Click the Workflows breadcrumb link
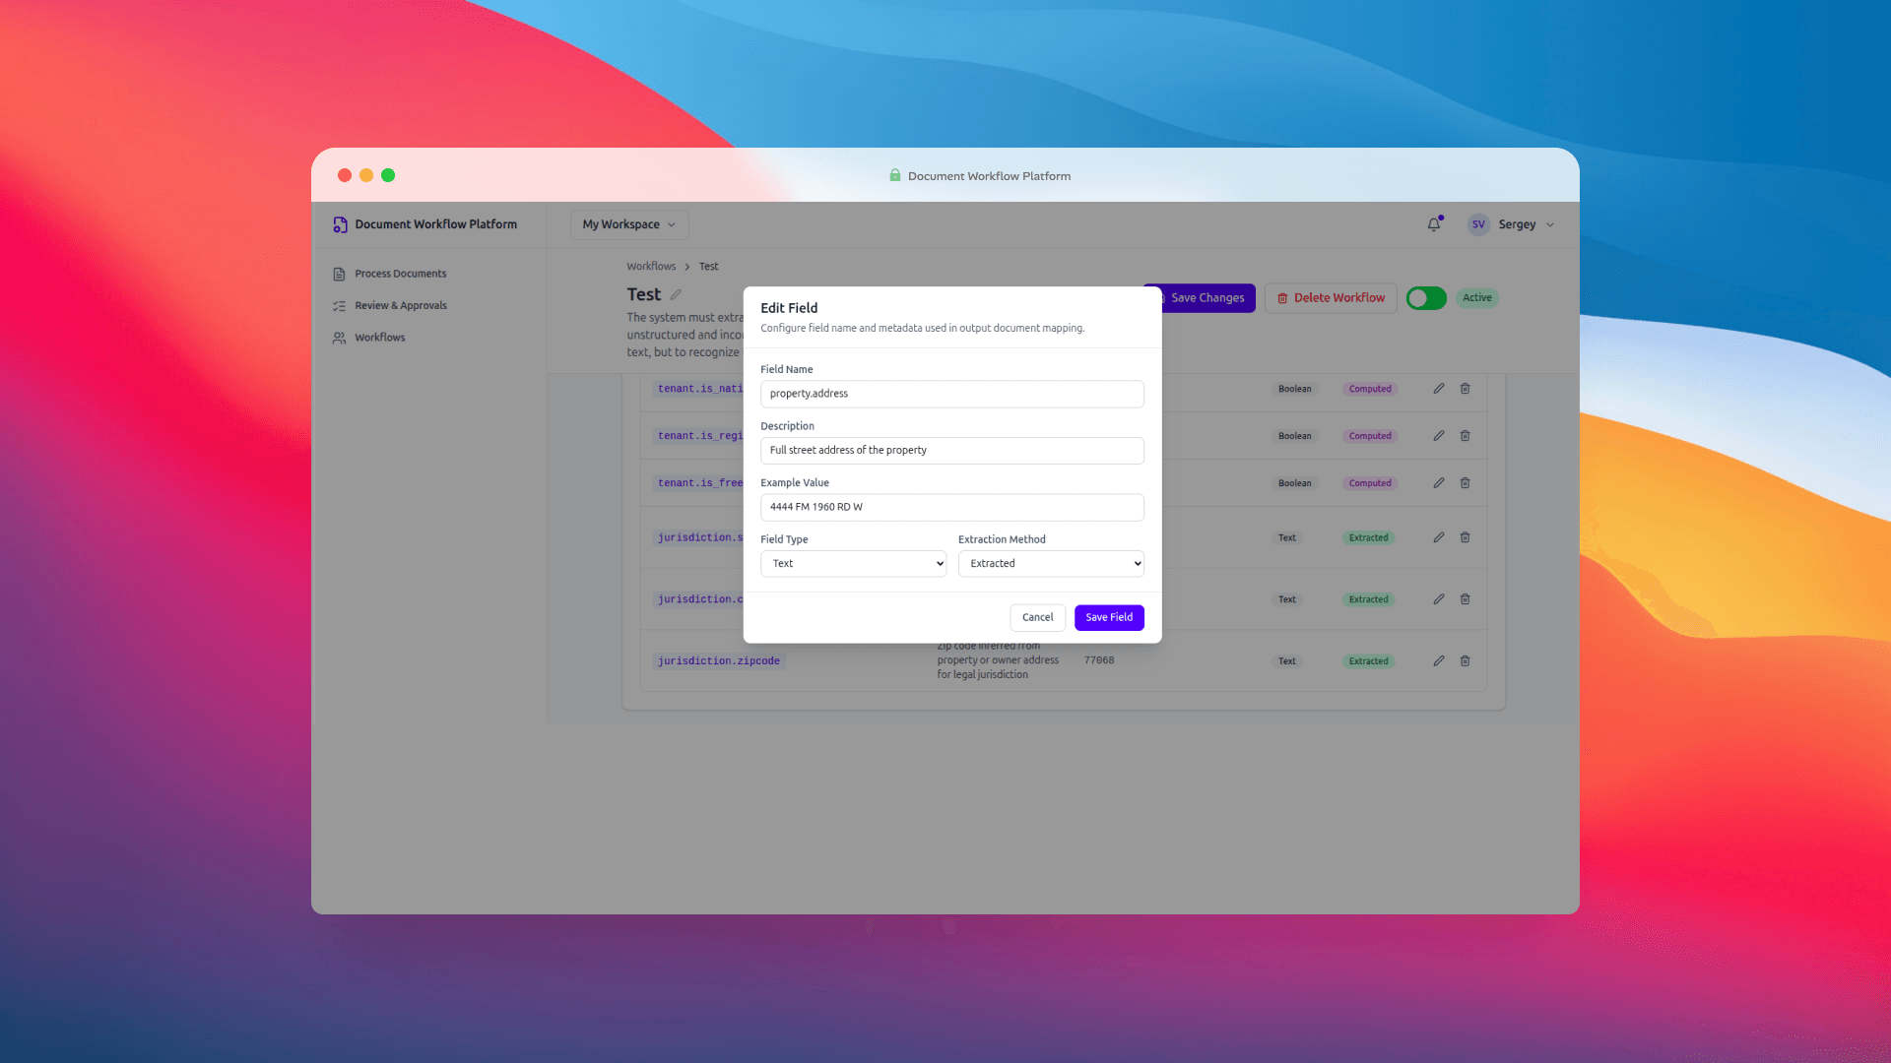 651,266
